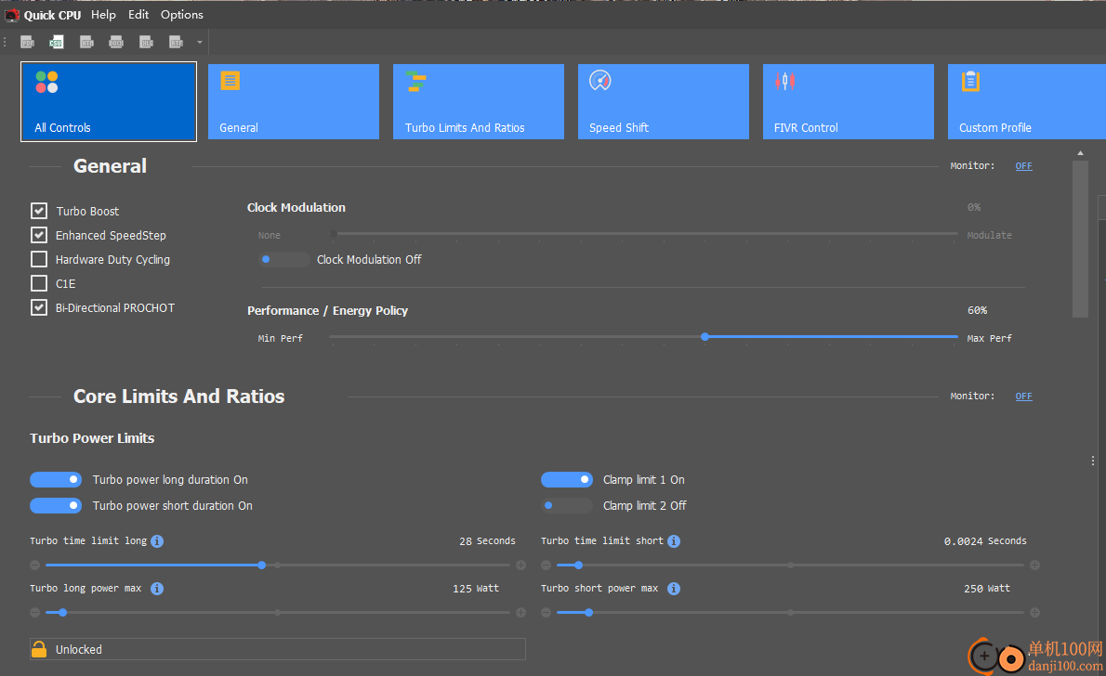
Task: Click the vertical scrollbar thumb
Action: [x=1080, y=239]
